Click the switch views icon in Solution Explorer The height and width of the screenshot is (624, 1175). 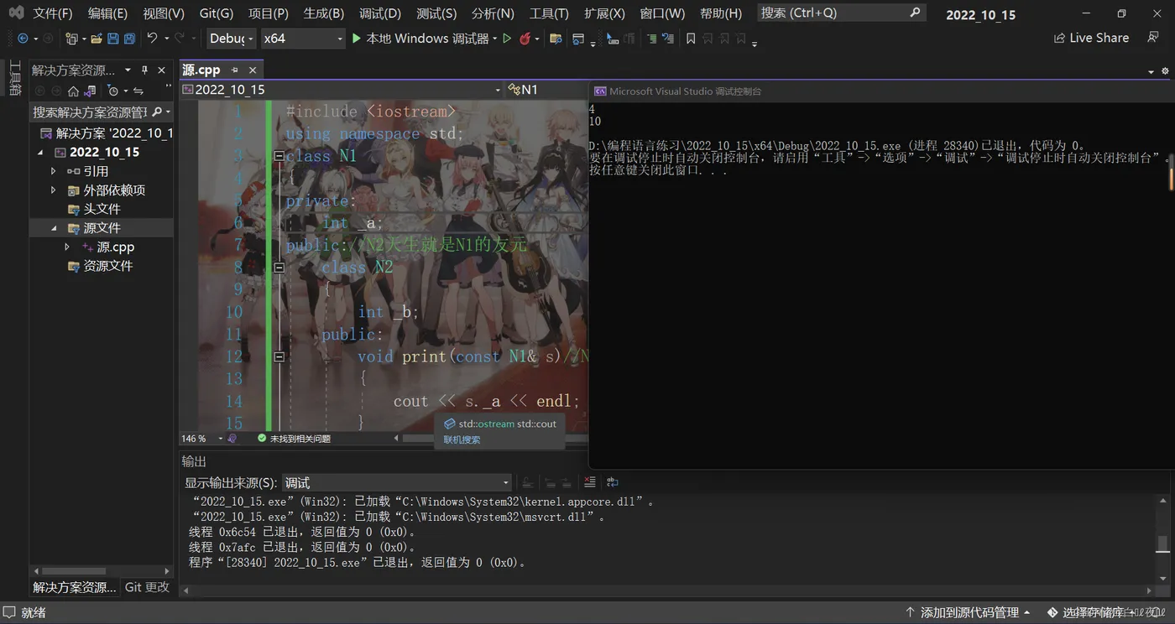click(x=90, y=91)
